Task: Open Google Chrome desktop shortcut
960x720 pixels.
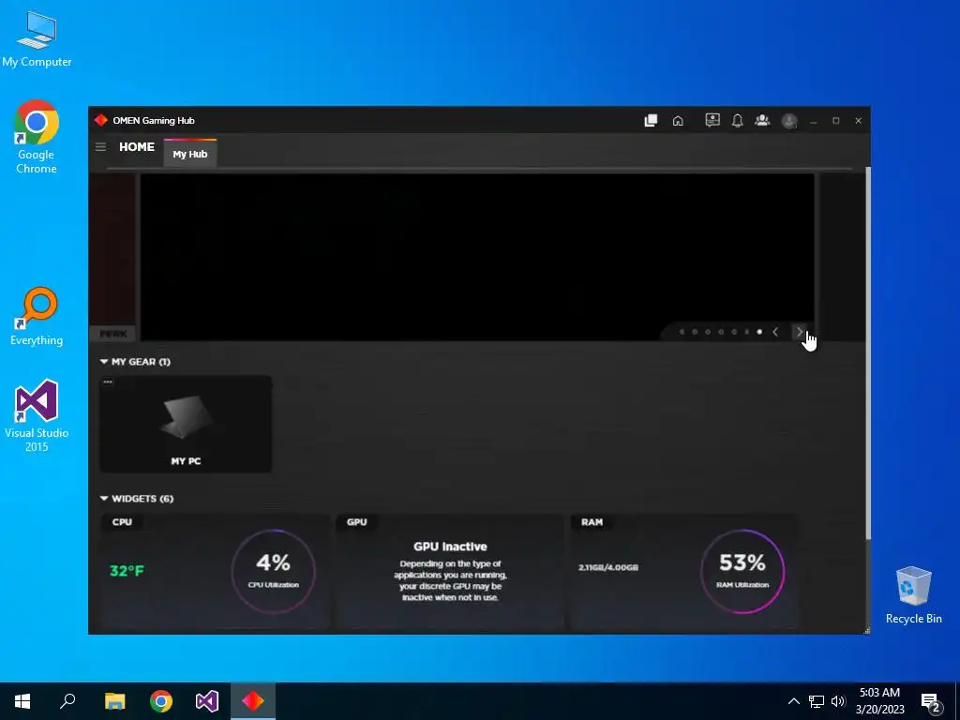Action: (37, 137)
